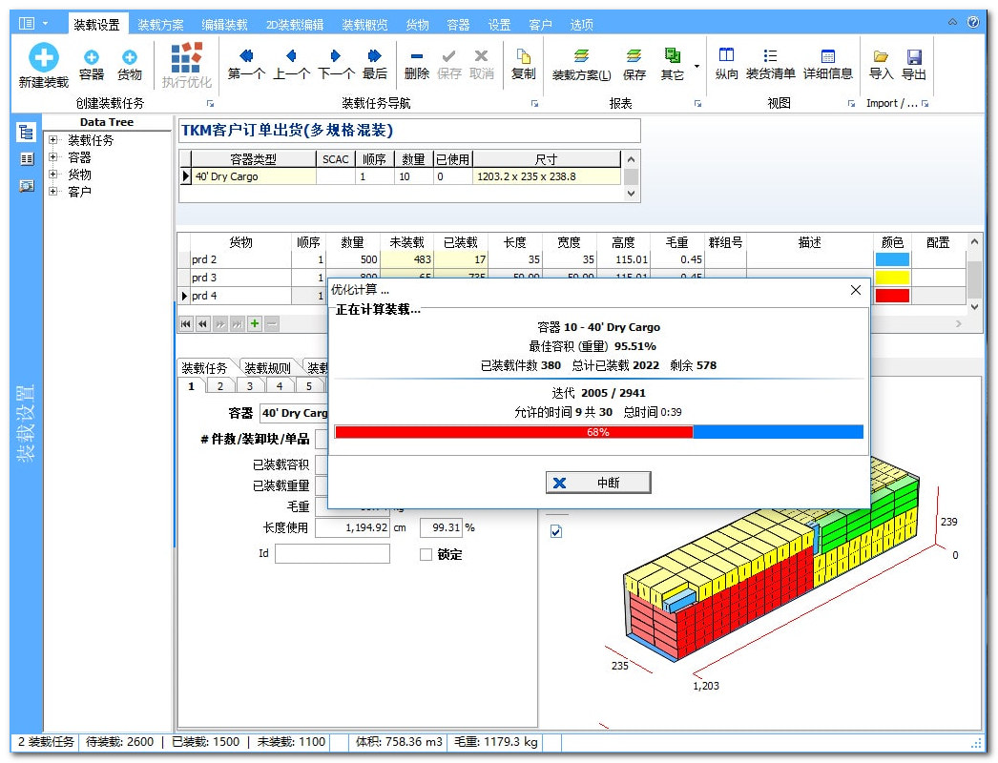Screen dimensions: 998x763
Task: Click the 执行优化 optimize icon
Action: [186, 58]
